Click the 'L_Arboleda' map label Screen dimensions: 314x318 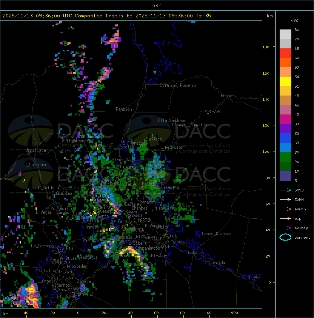tap(74, 266)
